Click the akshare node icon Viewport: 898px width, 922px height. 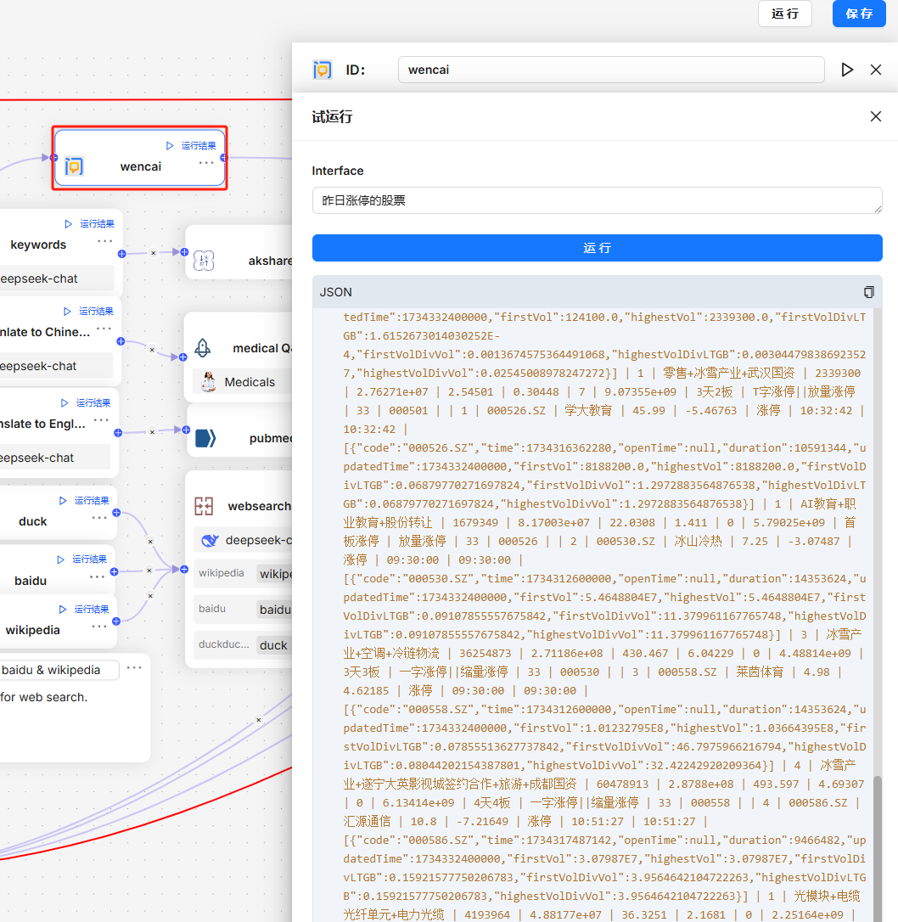[204, 261]
